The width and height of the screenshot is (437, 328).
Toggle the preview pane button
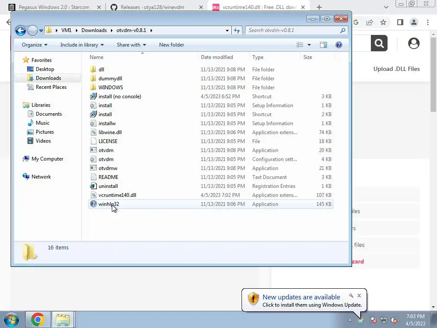tap(323, 45)
